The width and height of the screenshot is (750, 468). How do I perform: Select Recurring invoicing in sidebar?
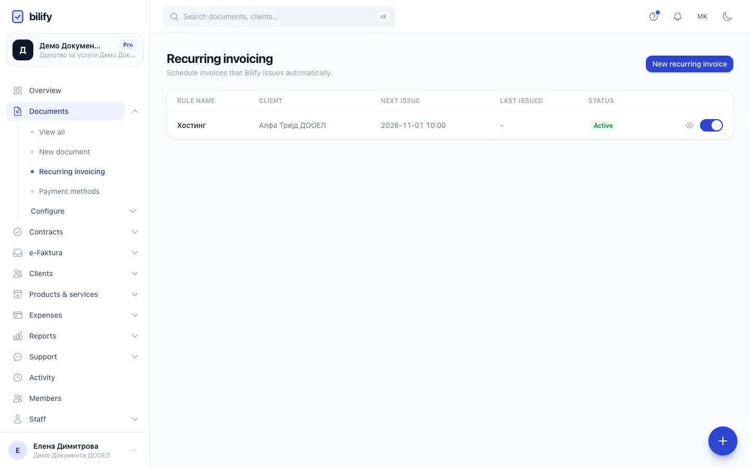point(72,172)
